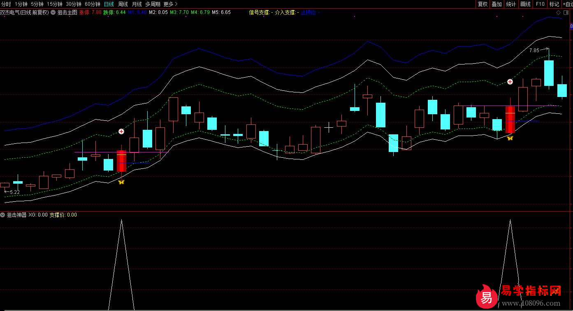The image size is (573, 311).
Task: Toggle the side panel icon at chart corner
Action: coord(566,13)
